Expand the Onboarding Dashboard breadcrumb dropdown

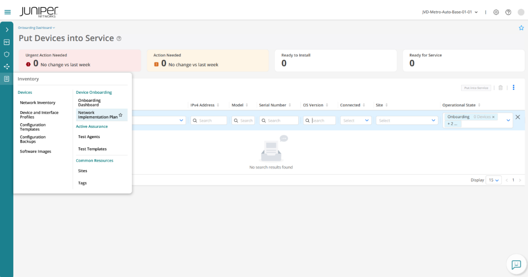click(36, 28)
